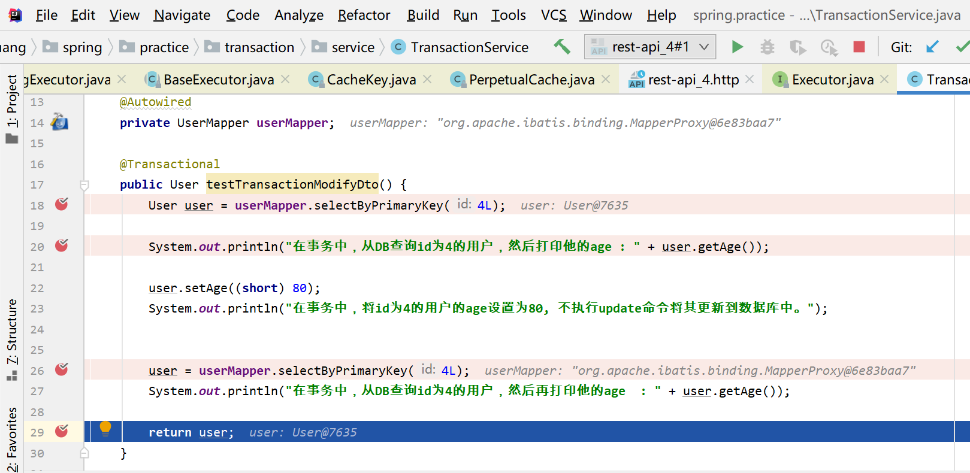Click the Build project hammer icon
This screenshot has height=473, width=970.
pos(561,47)
